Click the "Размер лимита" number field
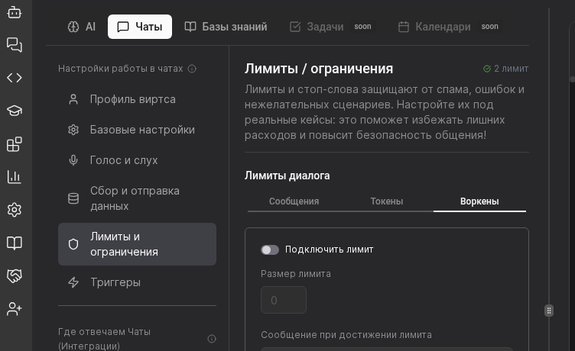Viewport: 575px width, 351px height. pyautogui.click(x=284, y=300)
